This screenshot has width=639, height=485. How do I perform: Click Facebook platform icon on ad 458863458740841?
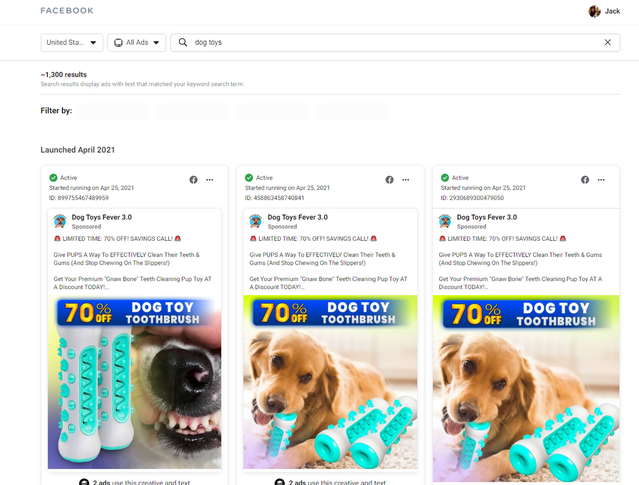pos(389,180)
